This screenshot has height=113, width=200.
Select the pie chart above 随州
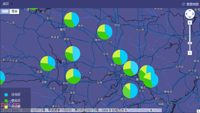coord(105,32)
